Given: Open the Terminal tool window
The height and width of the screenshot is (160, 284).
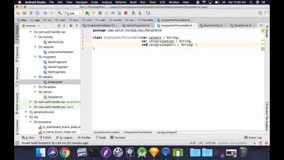Looking at the screenshot, I should pos(118,137).
